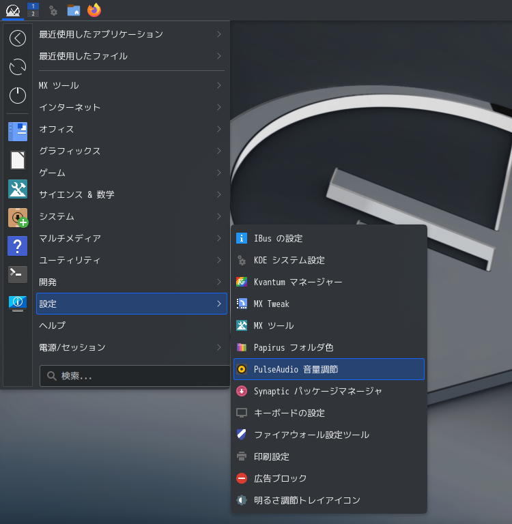The height and width of the screenshot is (524, 512).
Task: Click the back arrow circle icon in the sidebar
Action: tap(18, 38)
